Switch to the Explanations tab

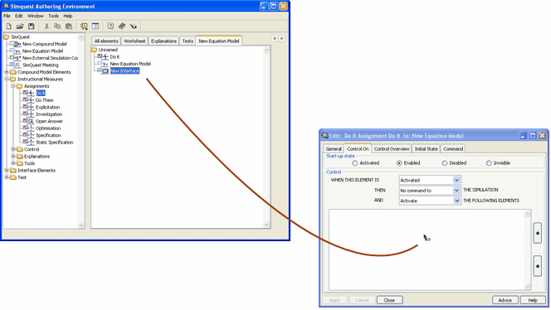pos(163,41)
